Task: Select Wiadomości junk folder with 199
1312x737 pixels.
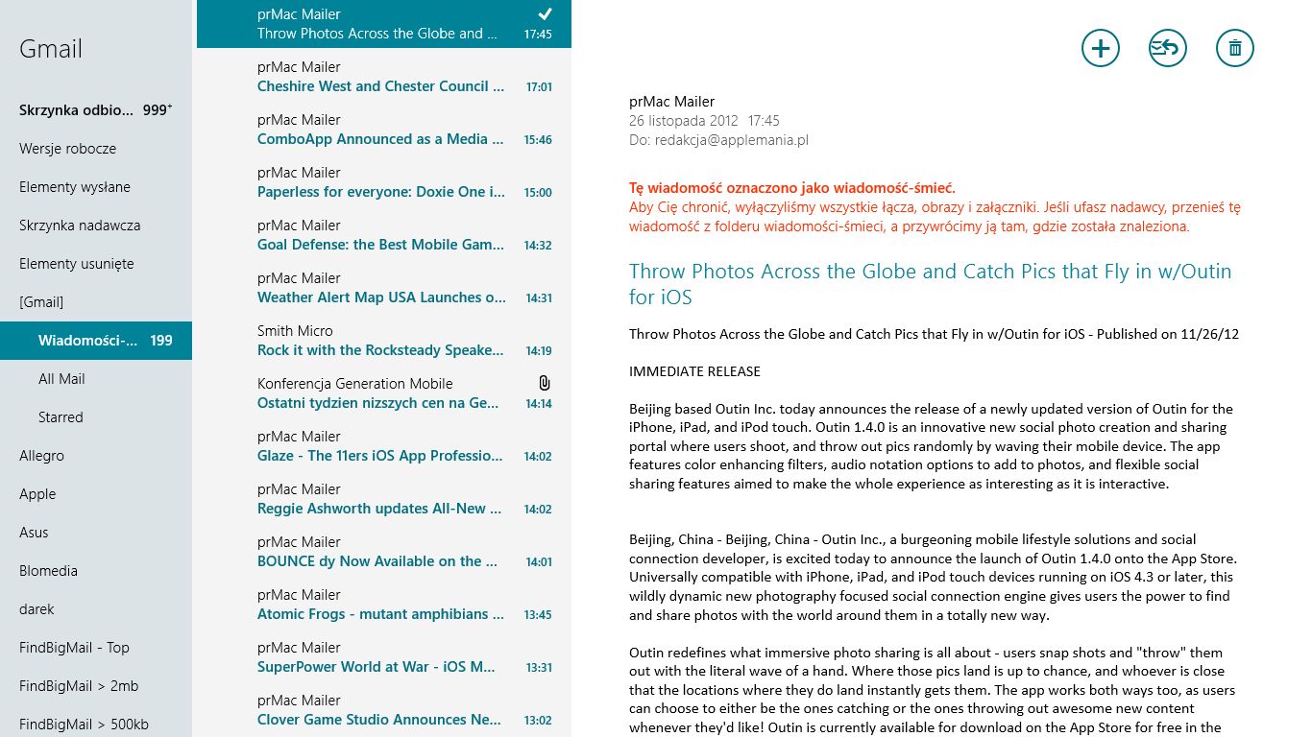Action: (x=96, y=341)
